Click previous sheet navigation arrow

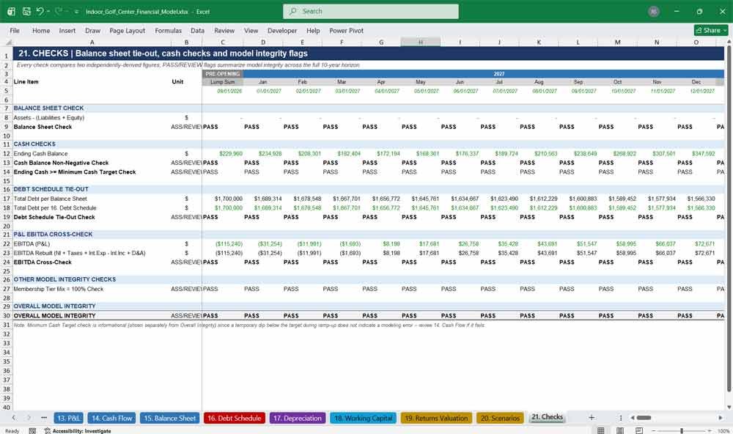click(x=13, y=418)
